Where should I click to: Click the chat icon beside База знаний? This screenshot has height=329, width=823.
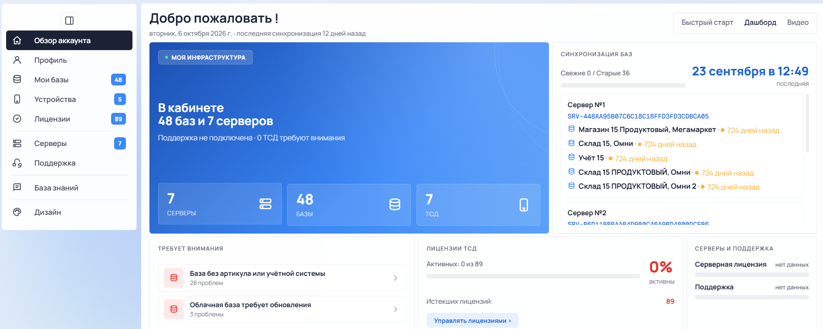[17, 187]
